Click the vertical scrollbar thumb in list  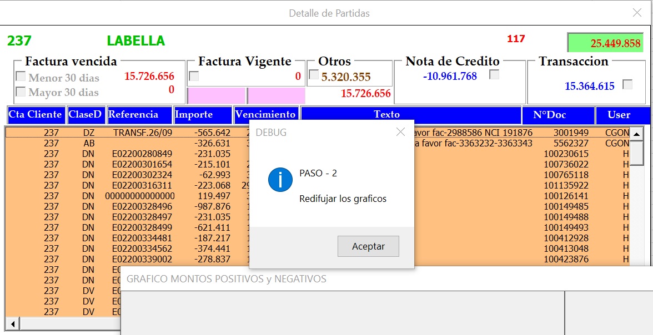(x=636, y=153)
